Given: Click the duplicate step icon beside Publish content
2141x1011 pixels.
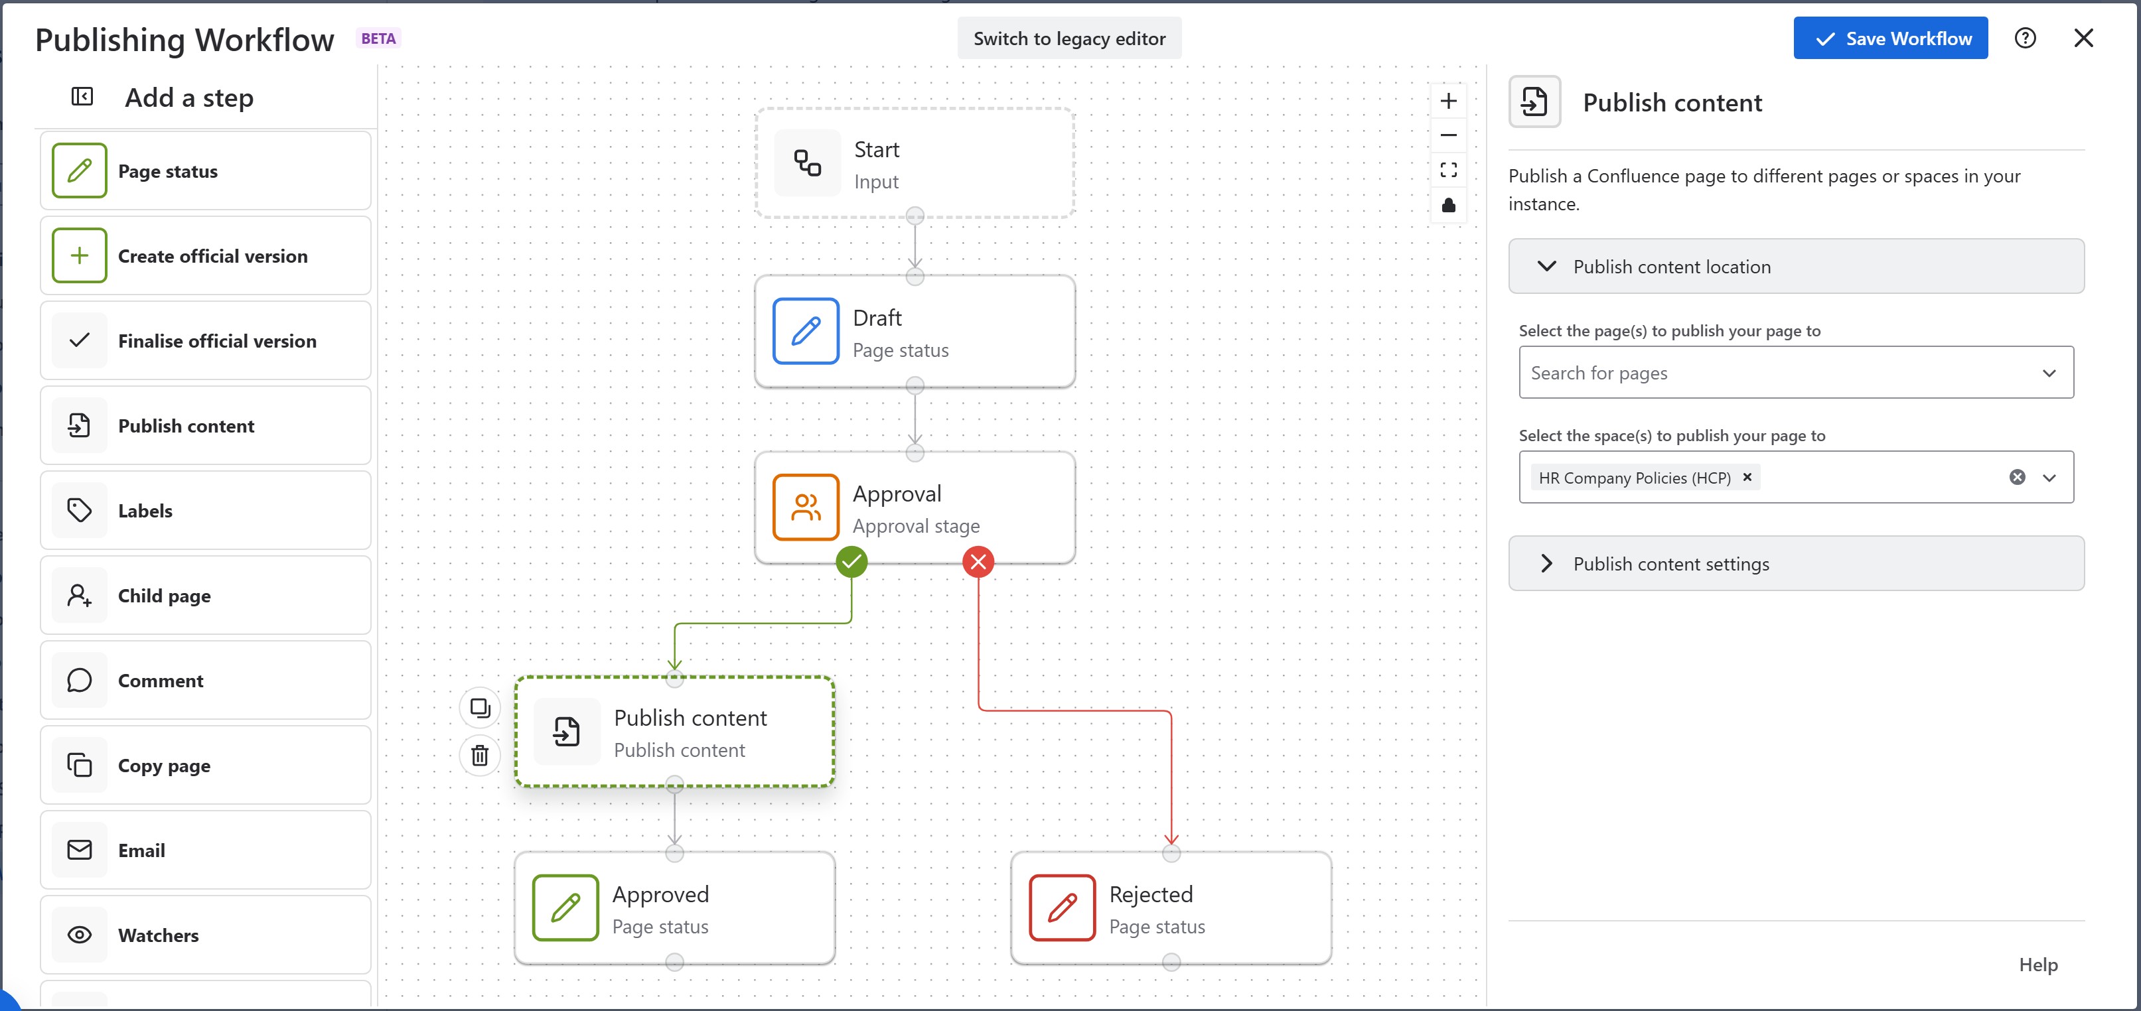Looking at the screenshot, I should point(480,708).
